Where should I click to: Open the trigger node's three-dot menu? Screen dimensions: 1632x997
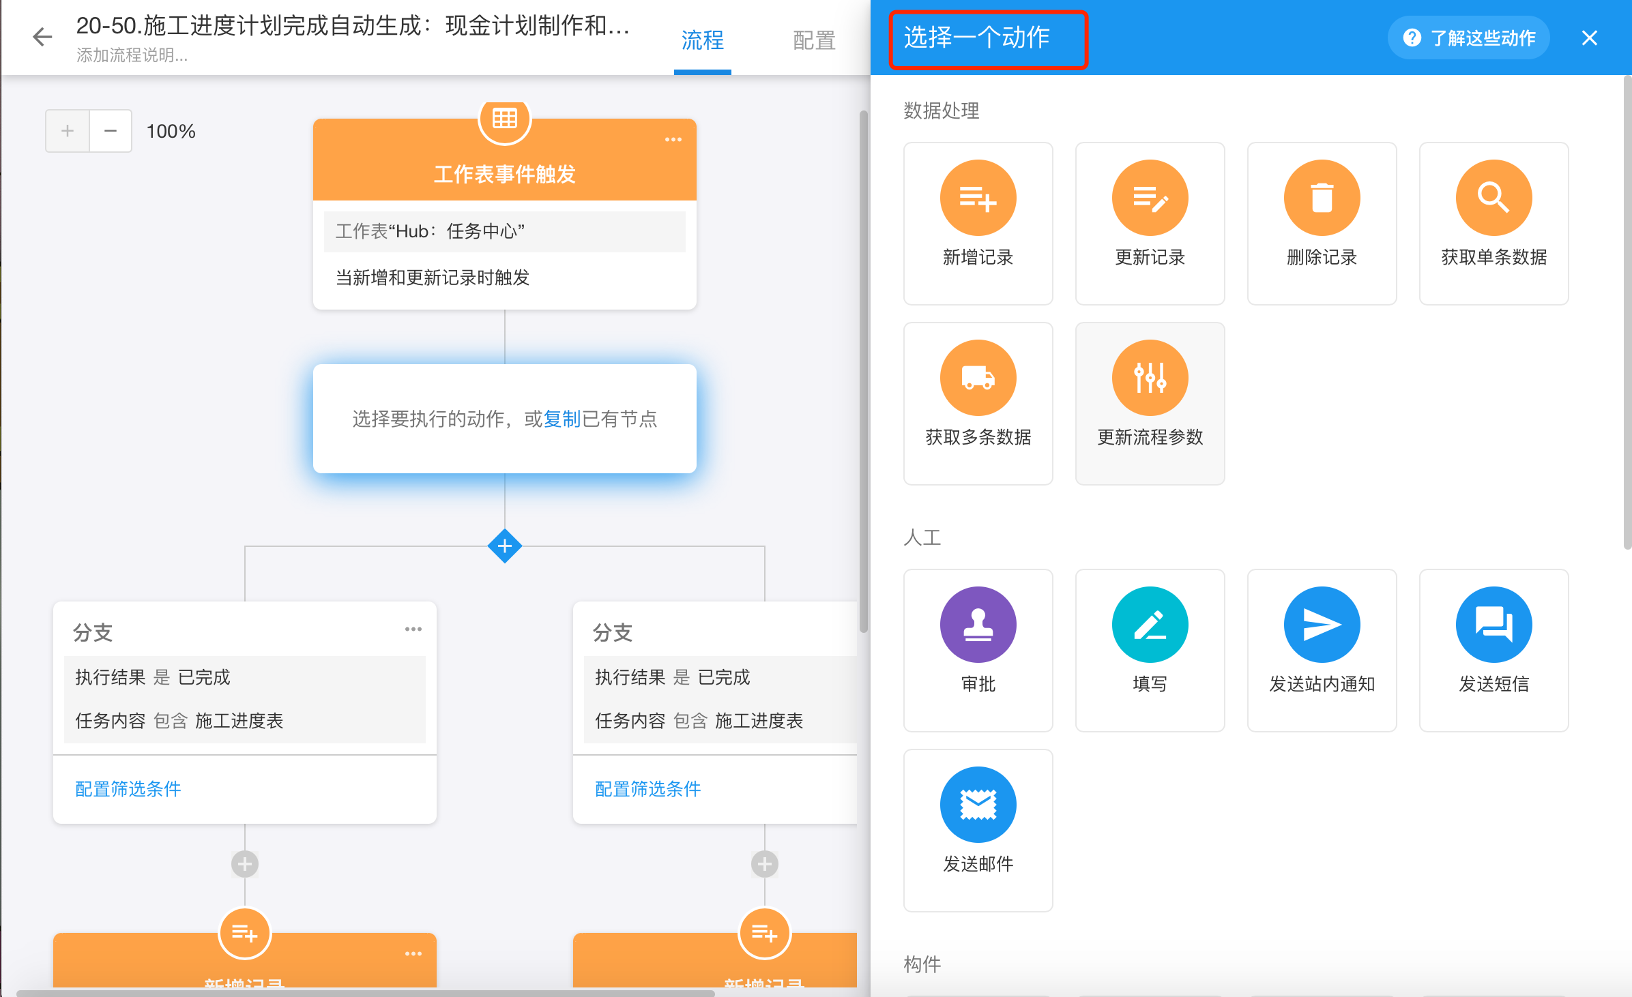(x=673, y=140)
